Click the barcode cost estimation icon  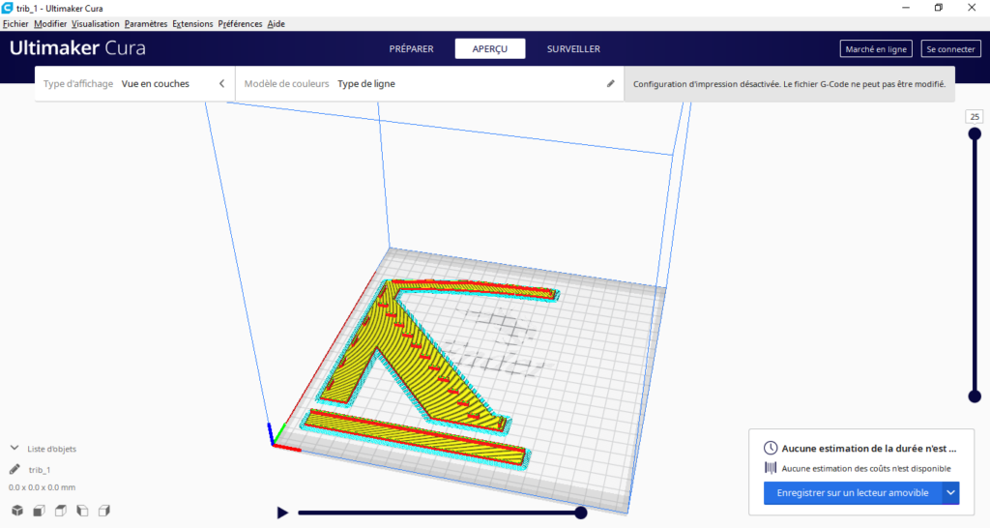pyautogui.click(x=771, y=468)
